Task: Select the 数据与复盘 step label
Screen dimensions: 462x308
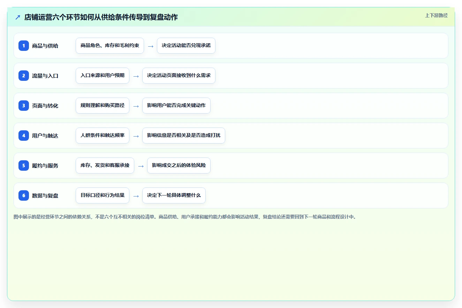Action: (x=45, y=195)
